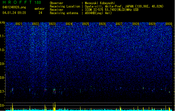Click the 0.6 kHz frequency axis label
The image size is (175, 111).
[2, 105]
